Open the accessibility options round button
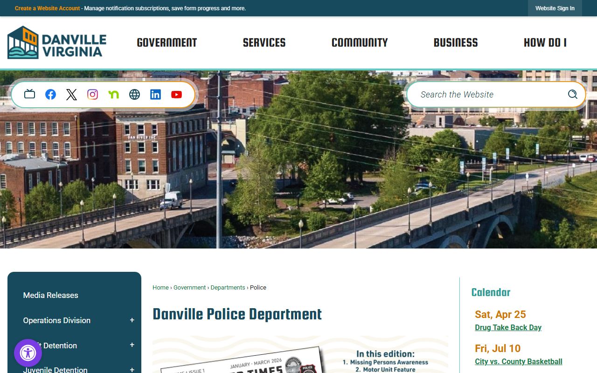 tap(28, 353)
